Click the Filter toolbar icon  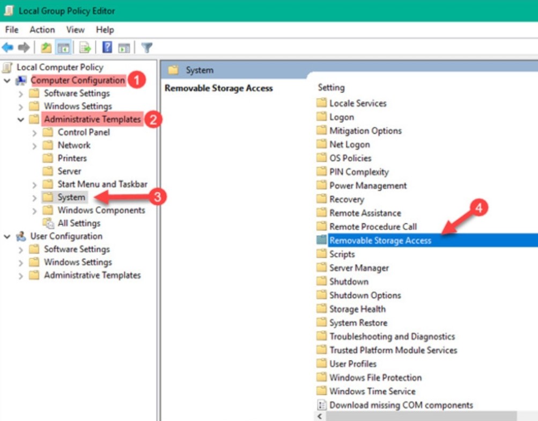(147, 46)
